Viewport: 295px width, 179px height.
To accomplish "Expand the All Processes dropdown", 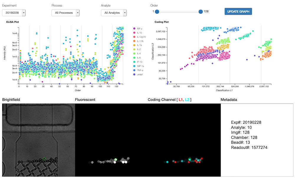I will coord(65,13).
